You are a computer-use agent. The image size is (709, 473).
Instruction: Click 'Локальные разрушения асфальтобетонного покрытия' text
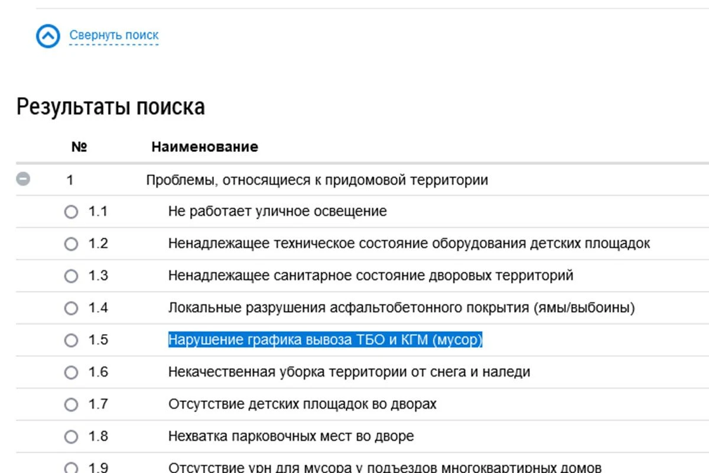[x=402, y=308]
